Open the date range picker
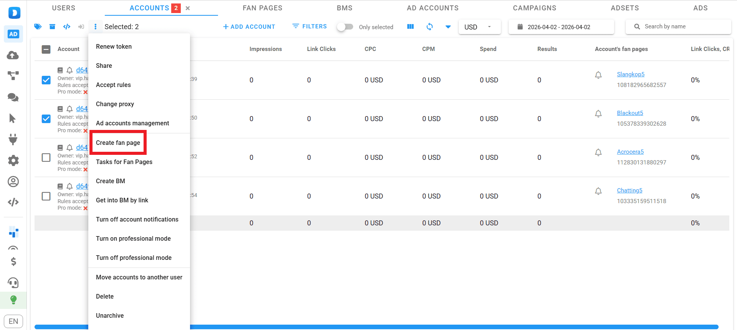The height and width of the screenshot is (330, 737). tap(560, 27)
